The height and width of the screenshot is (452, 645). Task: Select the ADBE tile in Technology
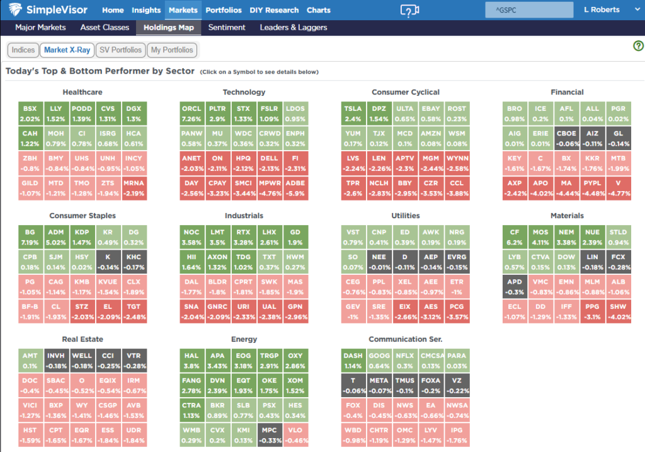point(295,188)
